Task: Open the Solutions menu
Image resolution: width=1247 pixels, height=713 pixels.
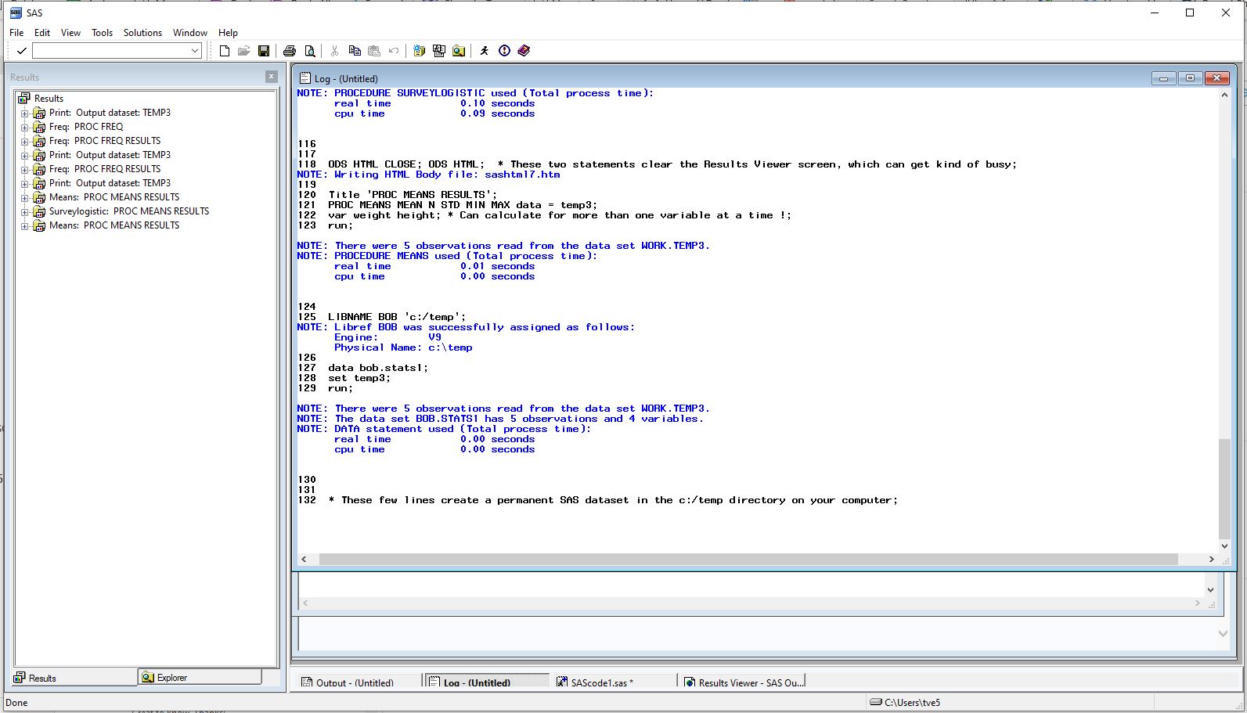Action: click(142, 33)
